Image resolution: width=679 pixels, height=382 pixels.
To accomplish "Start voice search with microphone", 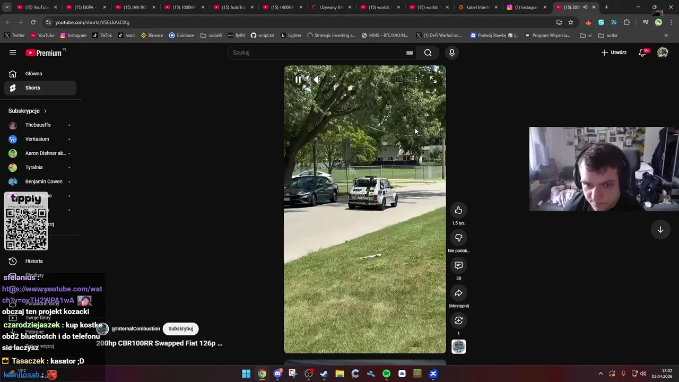I will click(452, 53).
